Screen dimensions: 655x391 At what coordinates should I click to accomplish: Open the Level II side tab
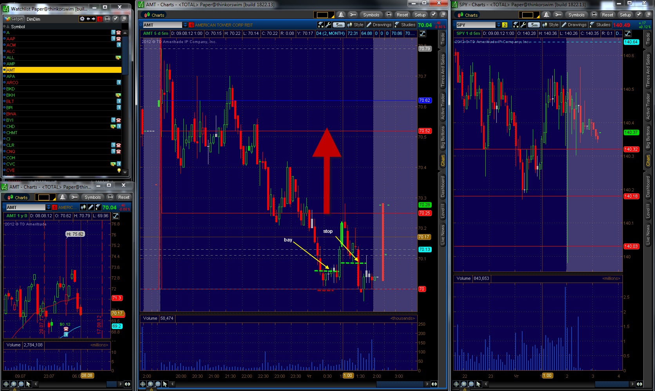[x=443, y=211]
